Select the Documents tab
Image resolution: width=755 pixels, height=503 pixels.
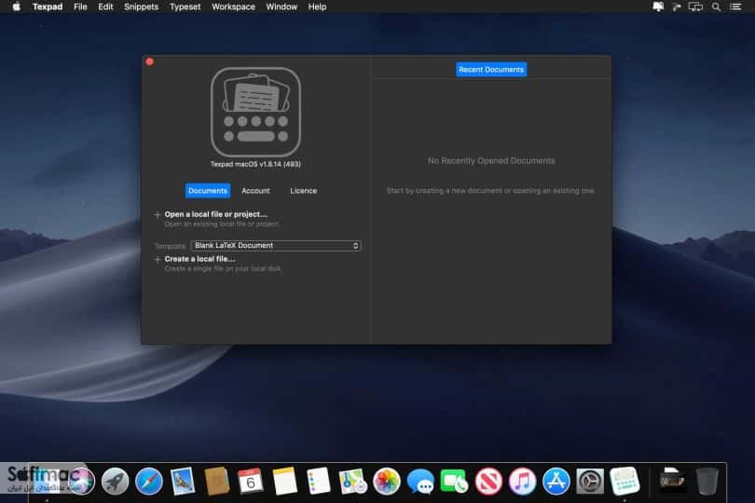[208, 191]
